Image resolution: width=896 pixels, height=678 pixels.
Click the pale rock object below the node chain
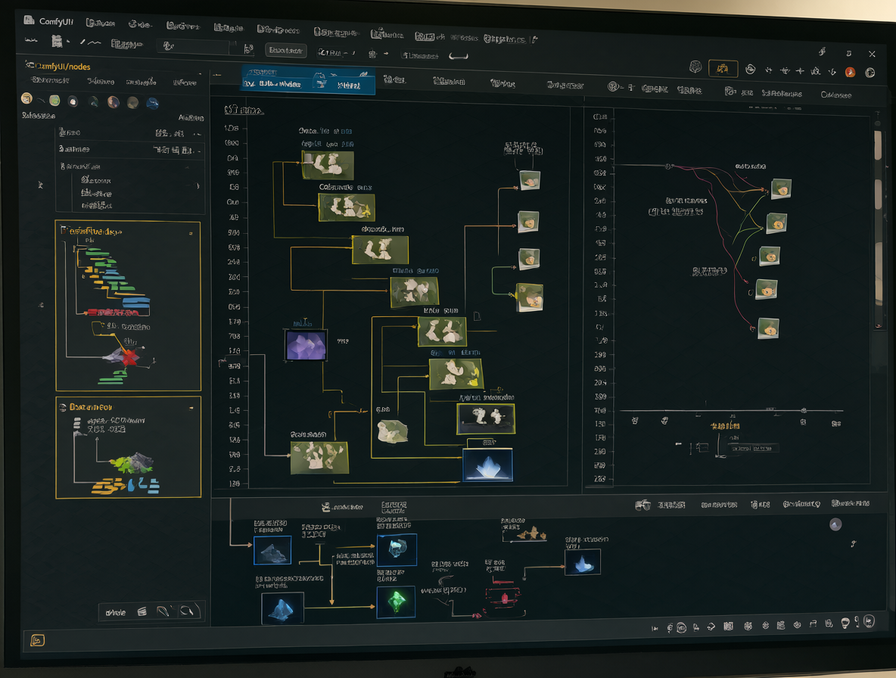(393, 432)
